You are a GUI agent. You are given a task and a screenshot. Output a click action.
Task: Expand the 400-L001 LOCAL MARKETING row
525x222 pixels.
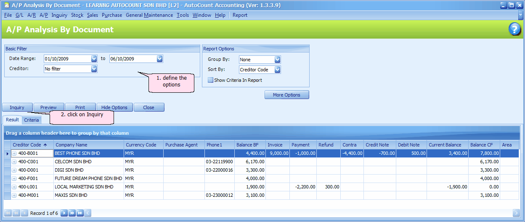[14, 187]
